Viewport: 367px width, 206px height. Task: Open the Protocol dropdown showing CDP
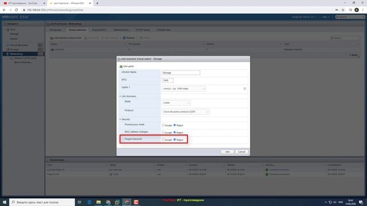pyautogui.click(x=186, y=112)
